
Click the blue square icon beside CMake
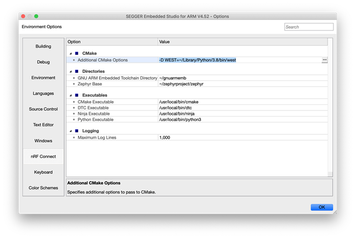click(77, 53)
